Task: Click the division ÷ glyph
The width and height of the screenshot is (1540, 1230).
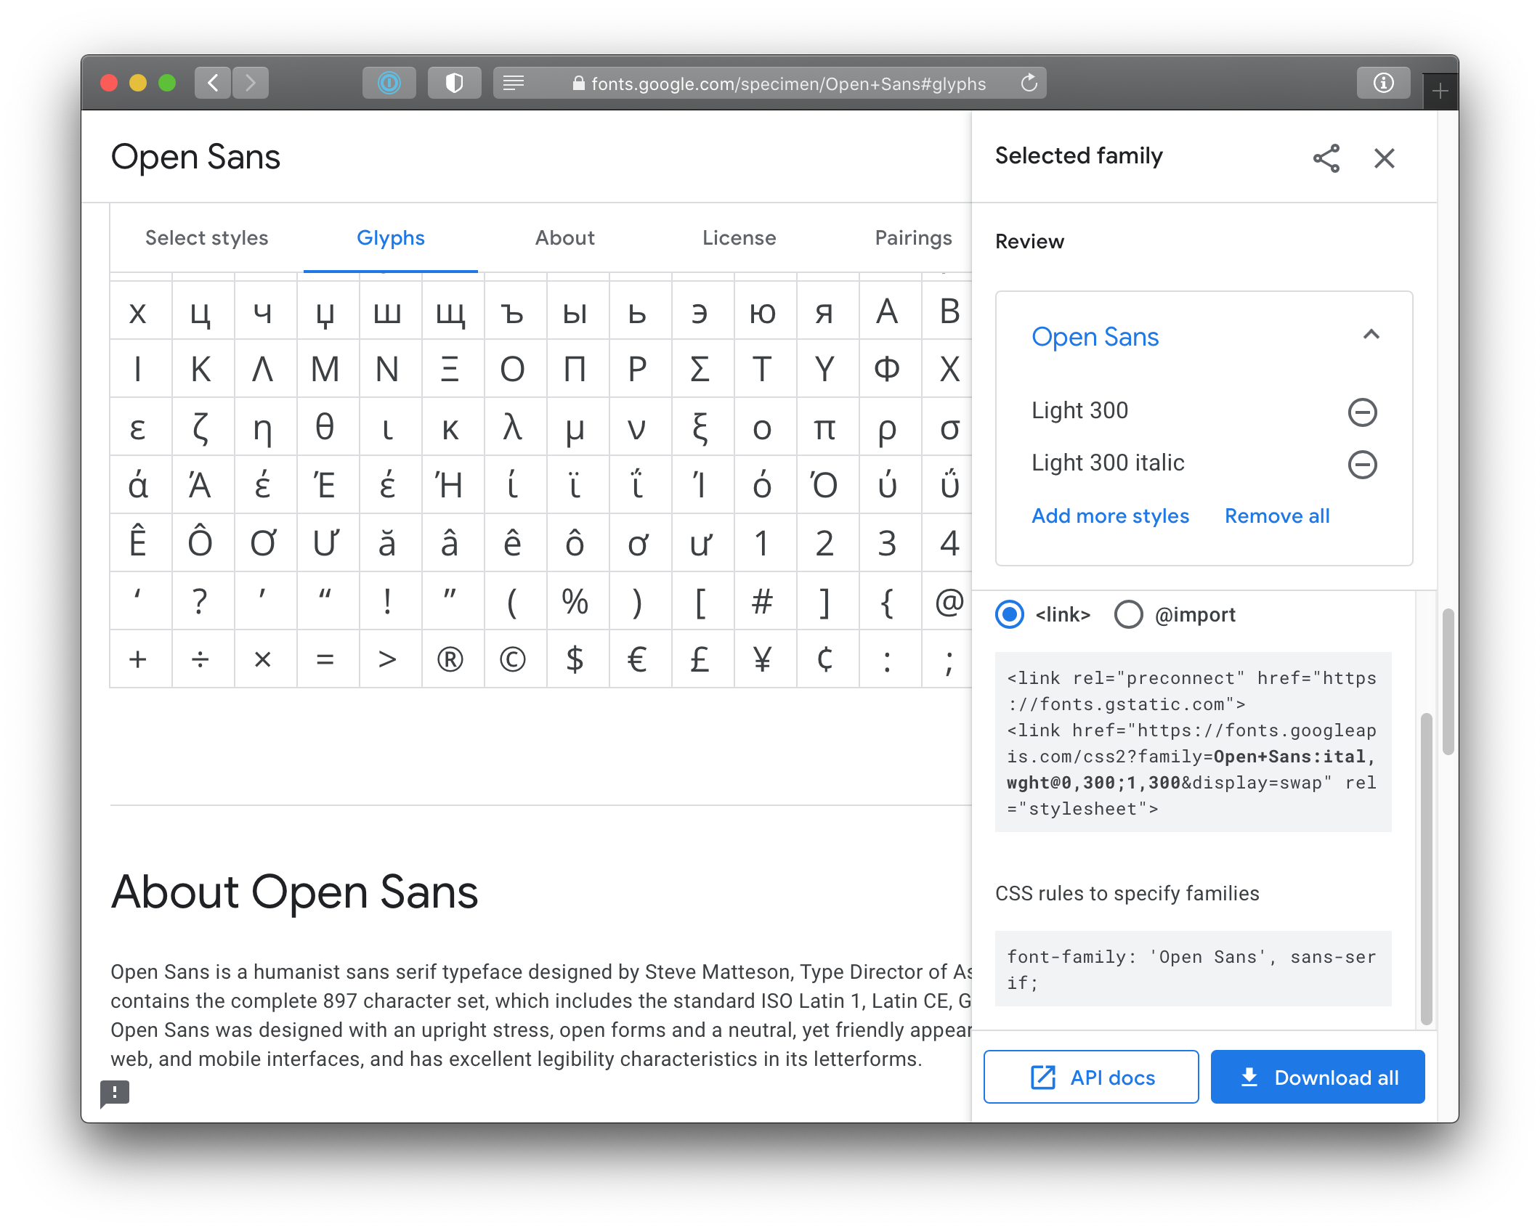Action: 200,659
